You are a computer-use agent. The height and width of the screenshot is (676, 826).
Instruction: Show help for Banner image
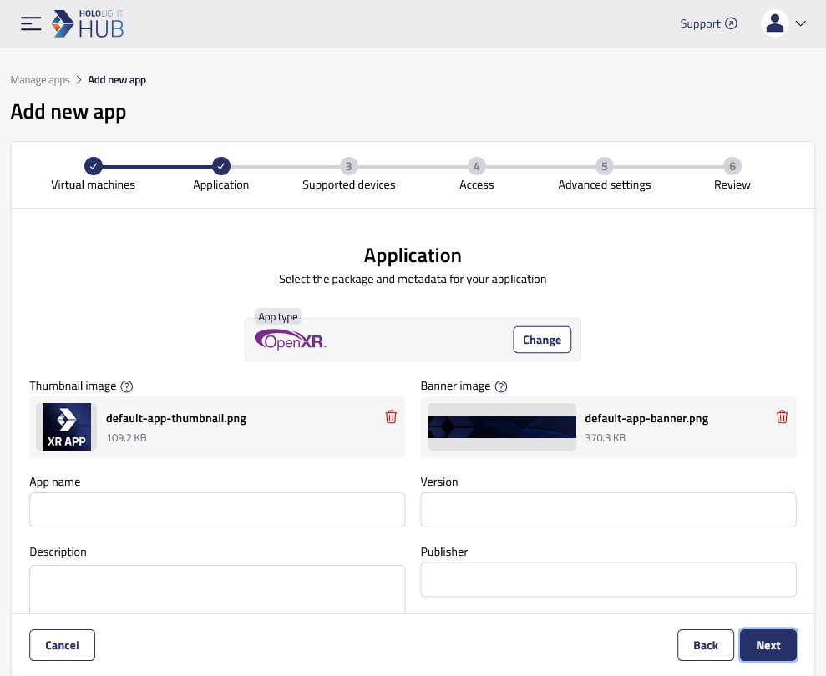[501, 386]
